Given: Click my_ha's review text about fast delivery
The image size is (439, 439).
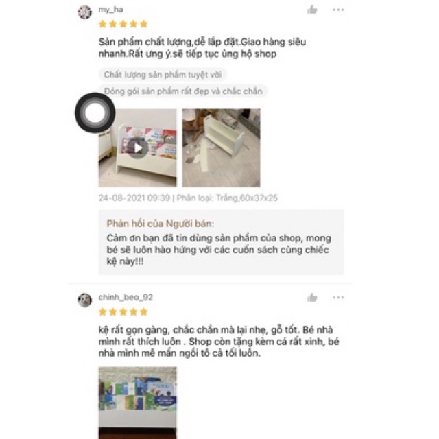Looking at the screenshot, I should (202, 48).
